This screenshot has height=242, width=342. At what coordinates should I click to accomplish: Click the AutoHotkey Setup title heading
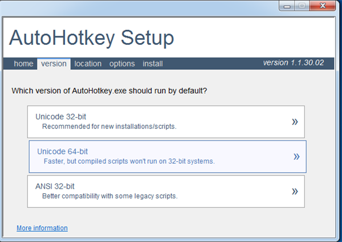[x=91, y=38]
